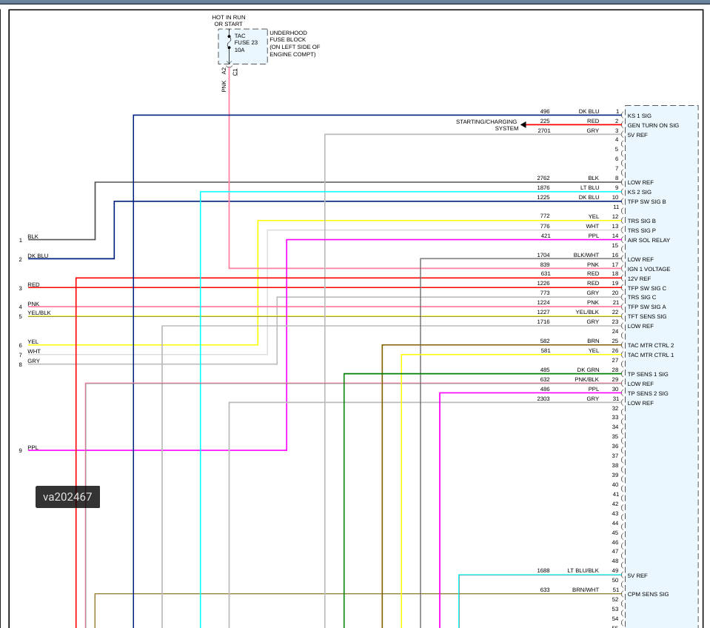This screenshot has height=628, width=710.
Task: Click circuit number 1688 LT BLU/BLK
Action: click(543, 570)
